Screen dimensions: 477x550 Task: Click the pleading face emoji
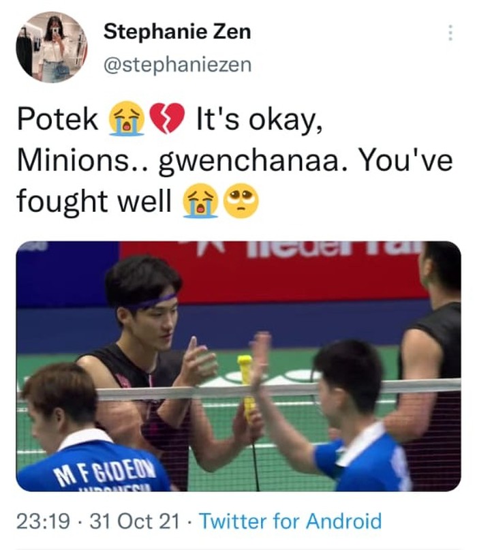coord(241,201)
